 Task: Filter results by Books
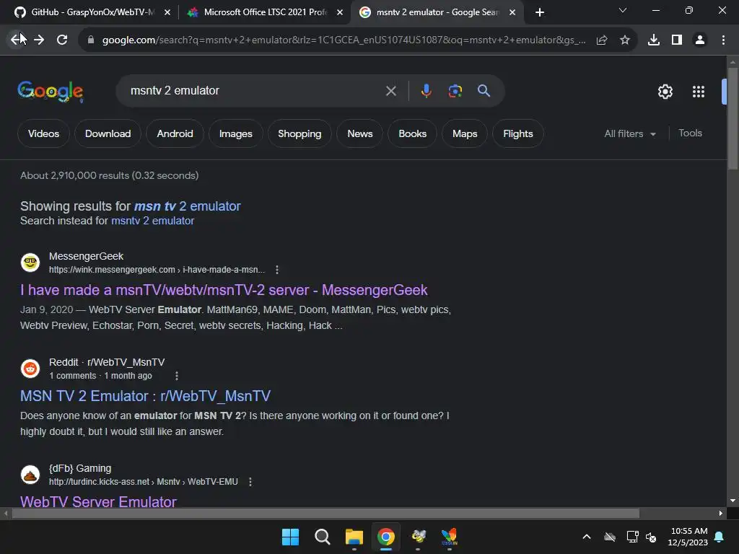412,133
